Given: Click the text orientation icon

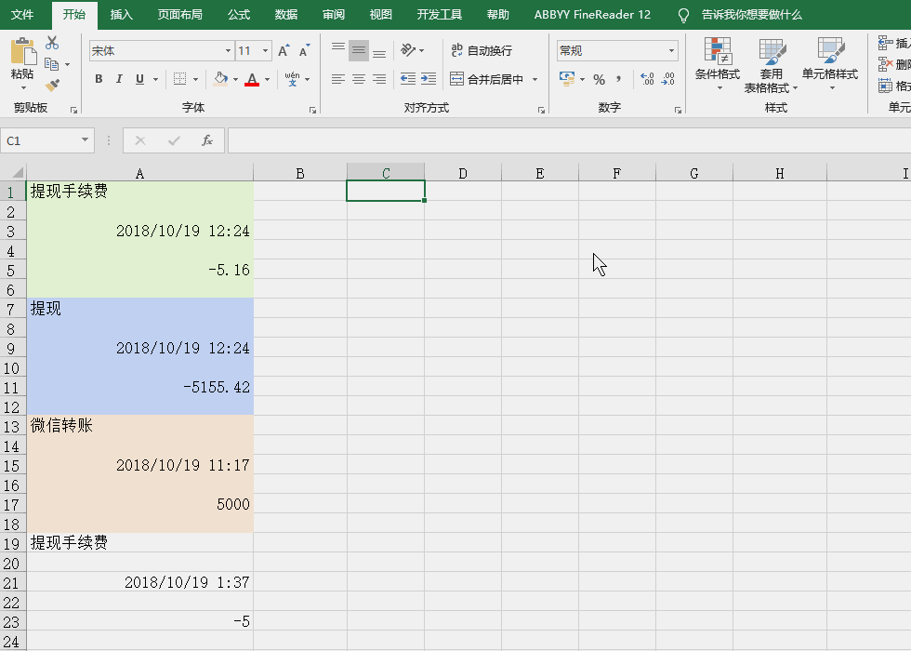Looking at the screenshot, I should click(408, 50).
